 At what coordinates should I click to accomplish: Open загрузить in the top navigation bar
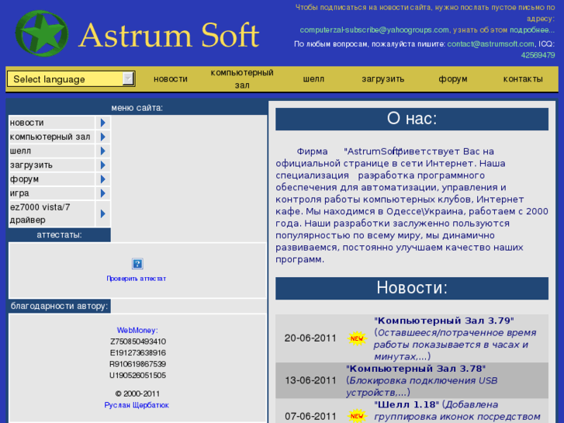[383, 79]
